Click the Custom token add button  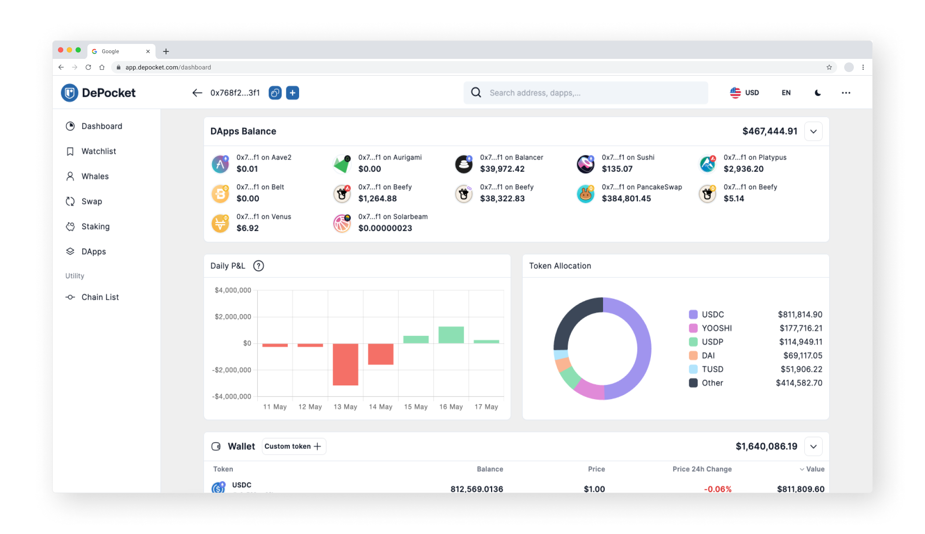[294, 446]
